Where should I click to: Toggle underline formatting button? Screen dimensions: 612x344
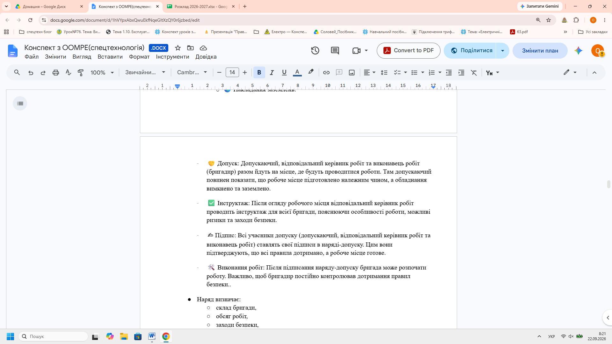[x=284, y=73]
